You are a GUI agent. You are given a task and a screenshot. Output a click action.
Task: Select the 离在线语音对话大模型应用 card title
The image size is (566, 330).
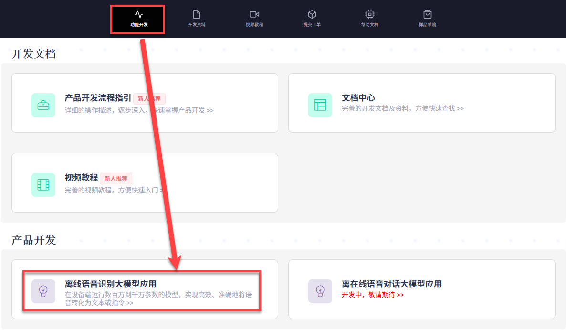click(391, 284)
